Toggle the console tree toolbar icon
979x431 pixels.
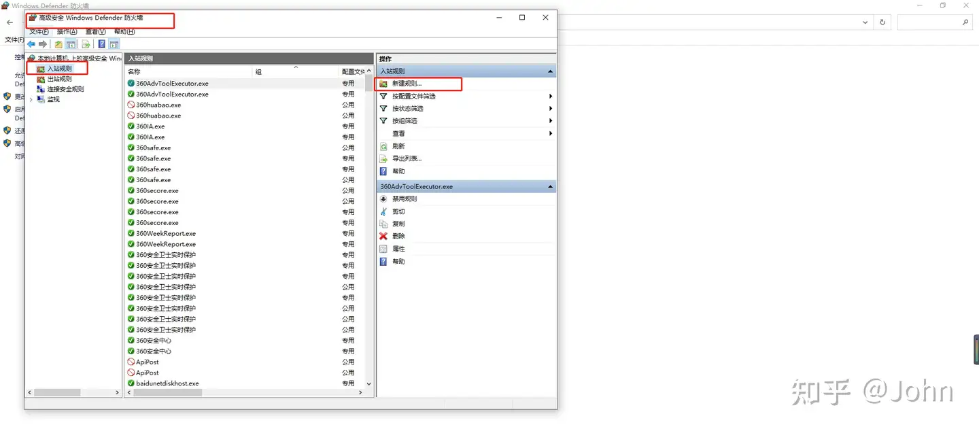[71, 44]
